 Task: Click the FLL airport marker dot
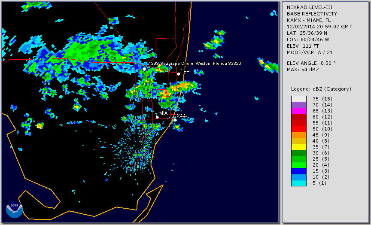point(178,74)
